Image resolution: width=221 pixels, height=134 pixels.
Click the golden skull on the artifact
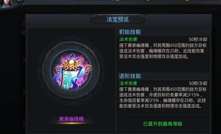pos(71,65)
